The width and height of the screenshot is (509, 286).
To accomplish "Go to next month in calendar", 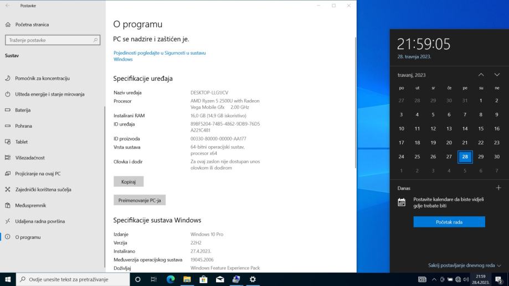I will pyautogui.click(x=497, y=75).
